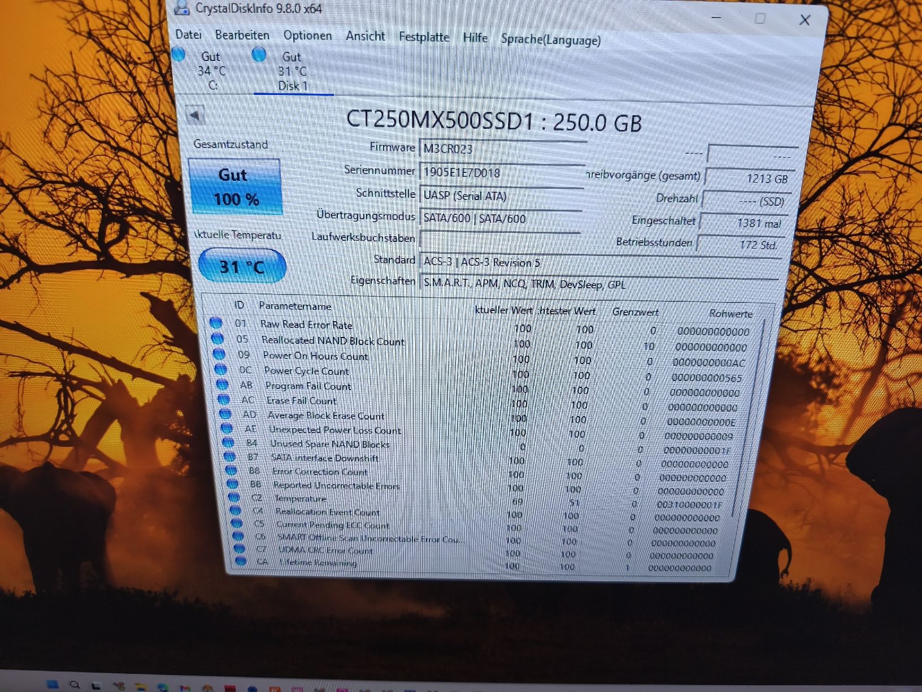Click the Parametername column header
This screenshot has height=692, width=922.
pyautogui.click(x=295, y=306)
